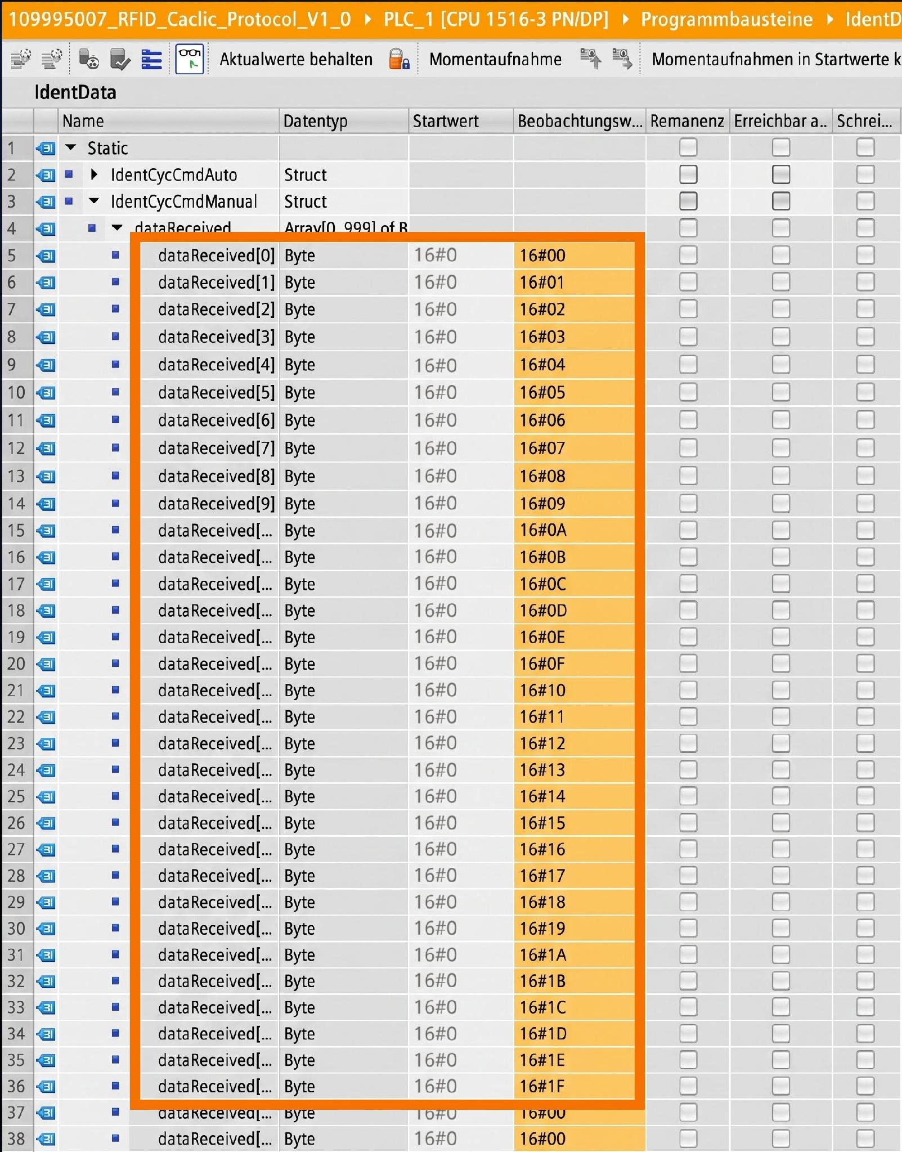Toggle Erreichbar checkbox in row 9 dataReceived[4]

pyautogui.click(x=780, y=365)
